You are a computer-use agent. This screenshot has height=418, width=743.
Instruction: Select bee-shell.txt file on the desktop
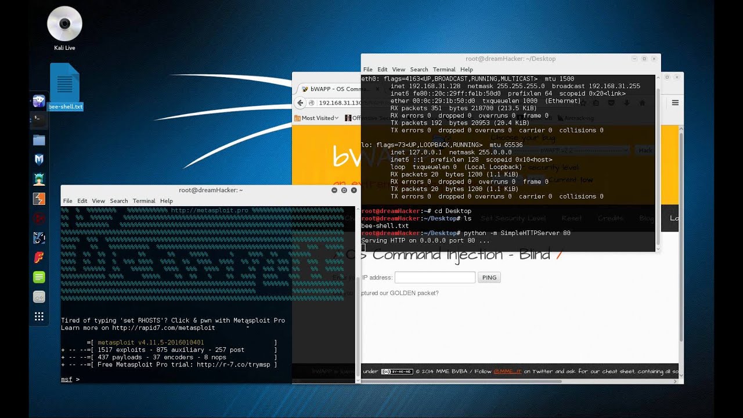pyautogui.click(x=65, y=87)
